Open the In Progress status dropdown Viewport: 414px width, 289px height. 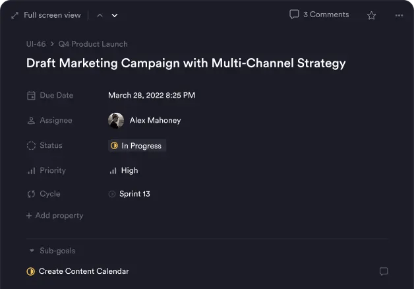[137, 145]
